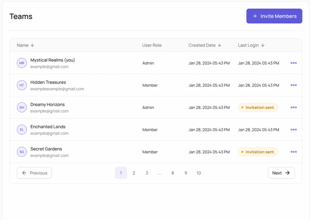Screen dimensions: 310x220
Task: Sort by Last Login column arrow
Action: pos(263,45)
